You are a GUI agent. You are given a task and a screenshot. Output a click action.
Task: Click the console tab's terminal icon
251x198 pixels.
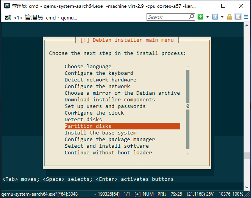coord(8,18)
